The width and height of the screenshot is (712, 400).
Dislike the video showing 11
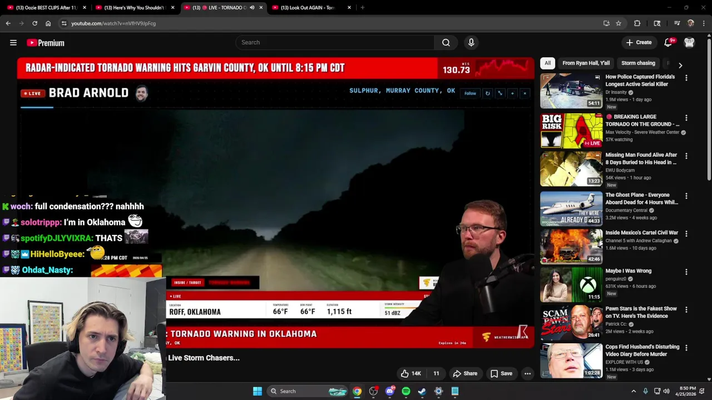tap(436, 373)
